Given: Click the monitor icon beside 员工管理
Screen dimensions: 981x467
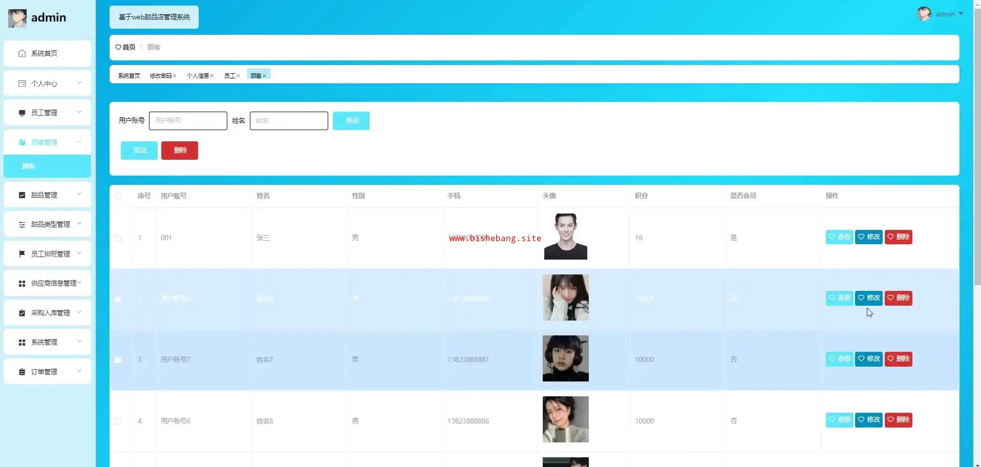Looking at the screenshot, I should (x=22, y=113).
